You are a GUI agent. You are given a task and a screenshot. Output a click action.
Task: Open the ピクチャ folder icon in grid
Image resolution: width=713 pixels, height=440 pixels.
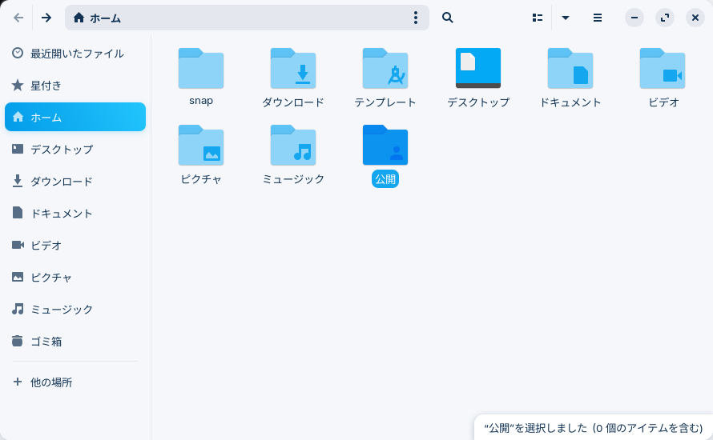click(x=200, y=145)
